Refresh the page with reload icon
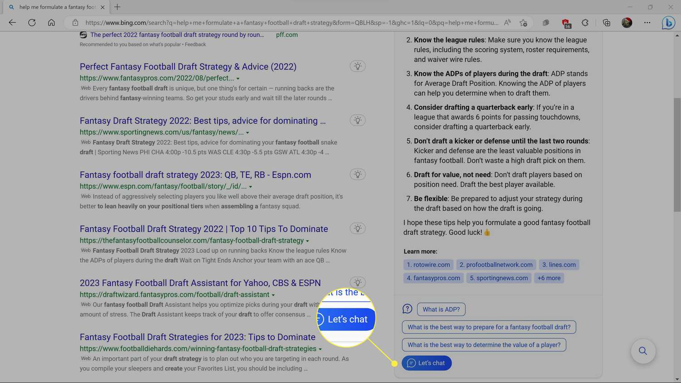This screenshot has height=383, width=681. [x=32, y=23]
